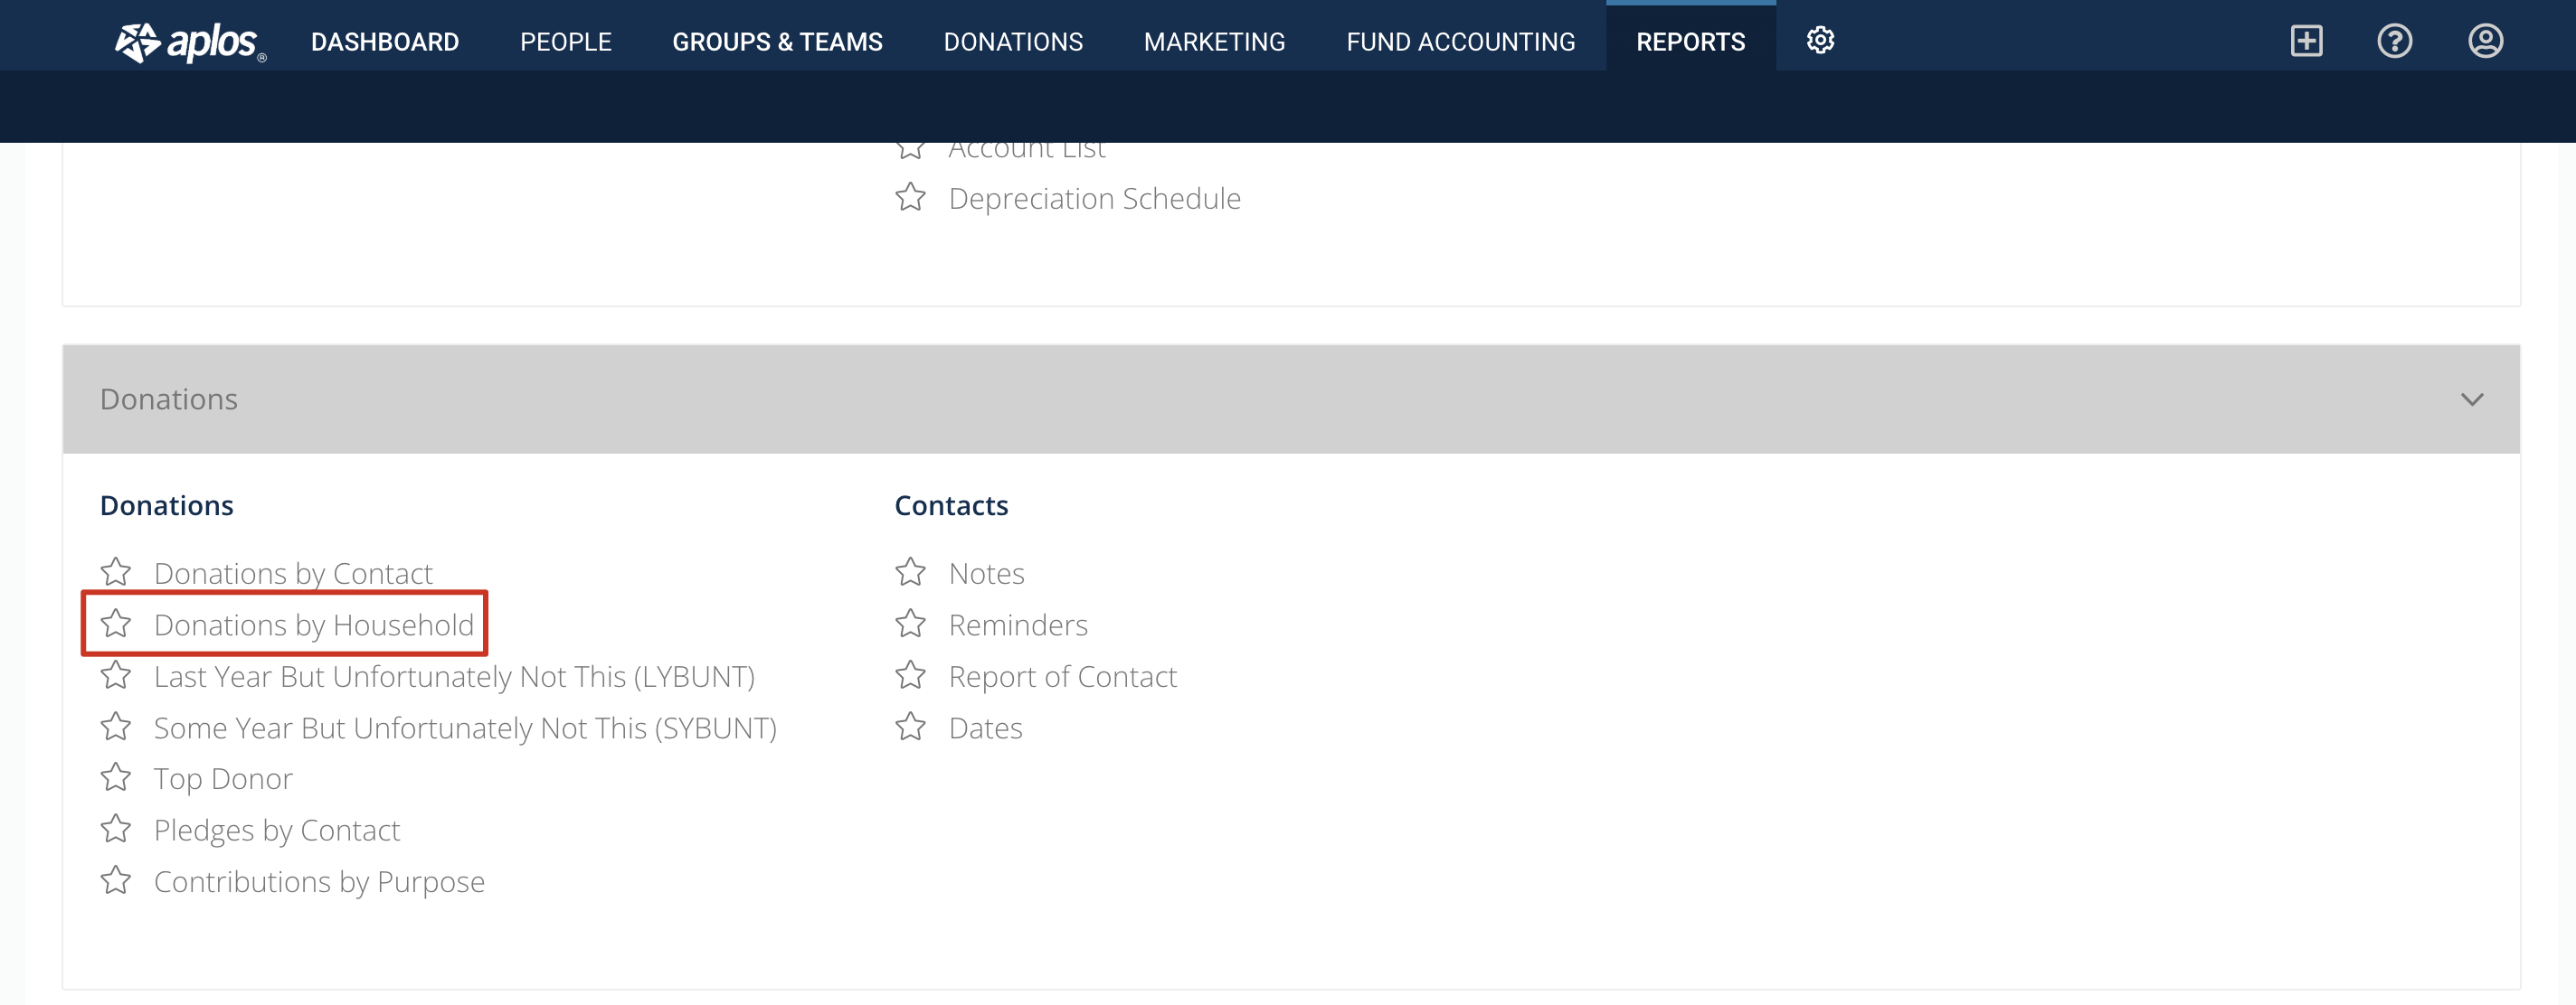Click the Donations section header bar
The width and height of the screenshot is (2576, 1005).
pyautogui.click(x=1290, y=399)
